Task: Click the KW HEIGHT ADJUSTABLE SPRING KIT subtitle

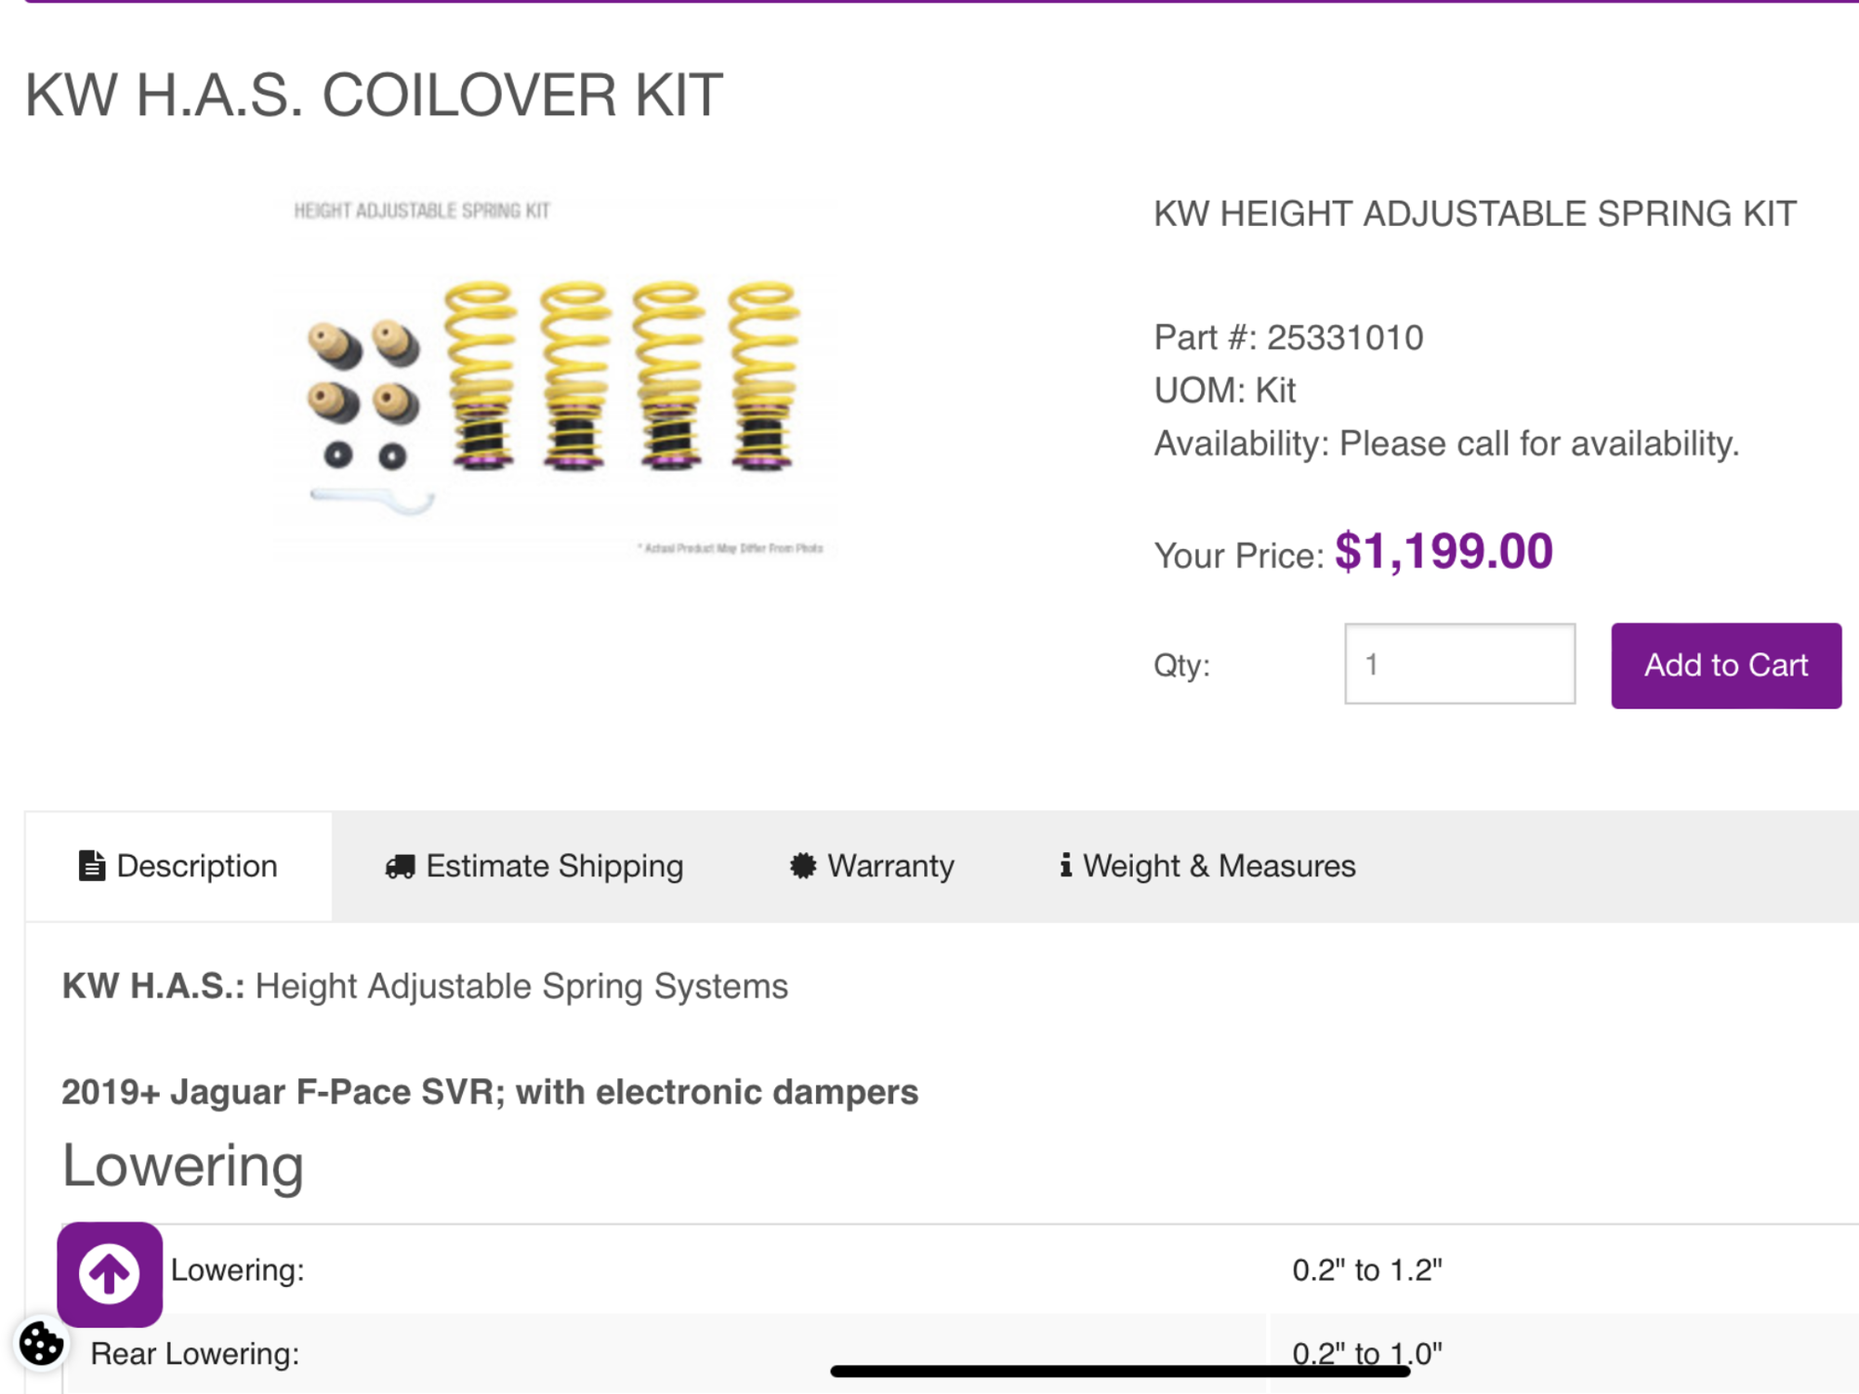Action: 1474,214
